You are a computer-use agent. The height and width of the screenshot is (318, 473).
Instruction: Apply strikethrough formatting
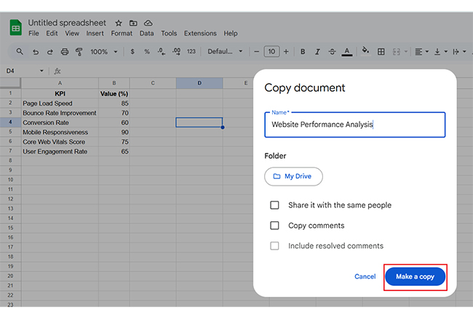[x=332, y=52]
